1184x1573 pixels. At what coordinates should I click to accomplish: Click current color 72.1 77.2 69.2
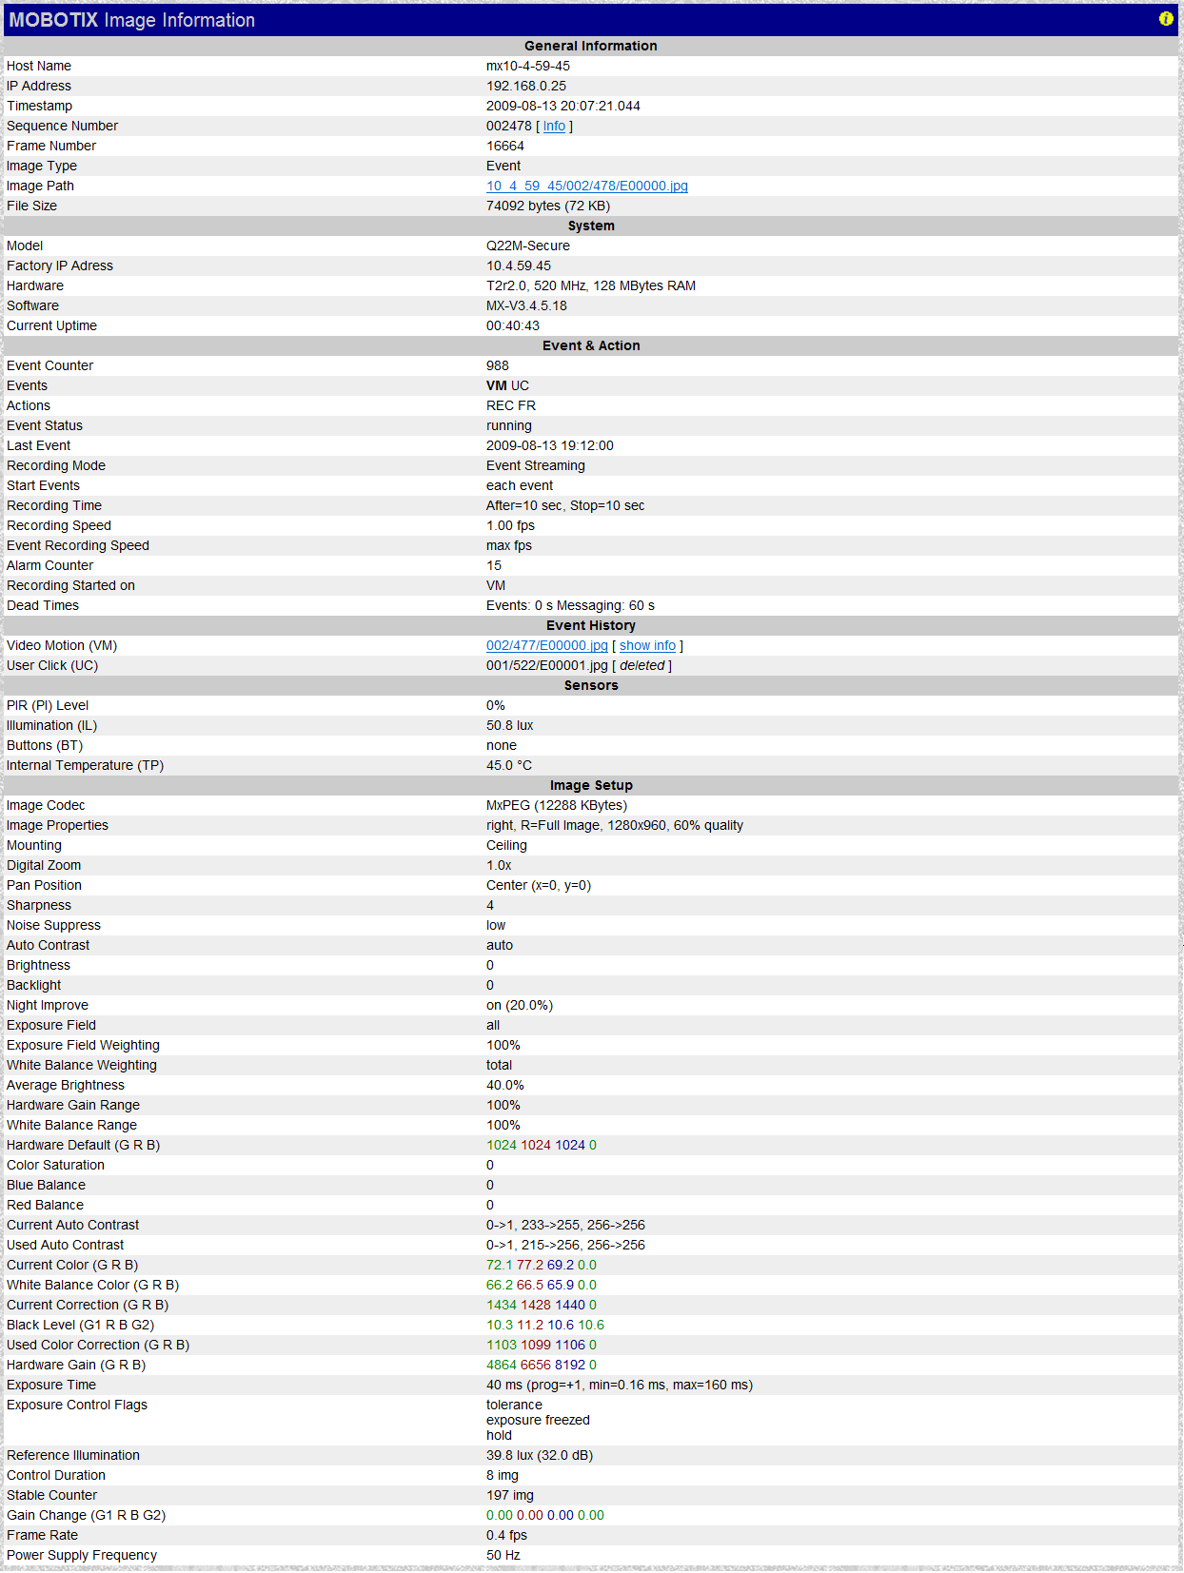542,1265
